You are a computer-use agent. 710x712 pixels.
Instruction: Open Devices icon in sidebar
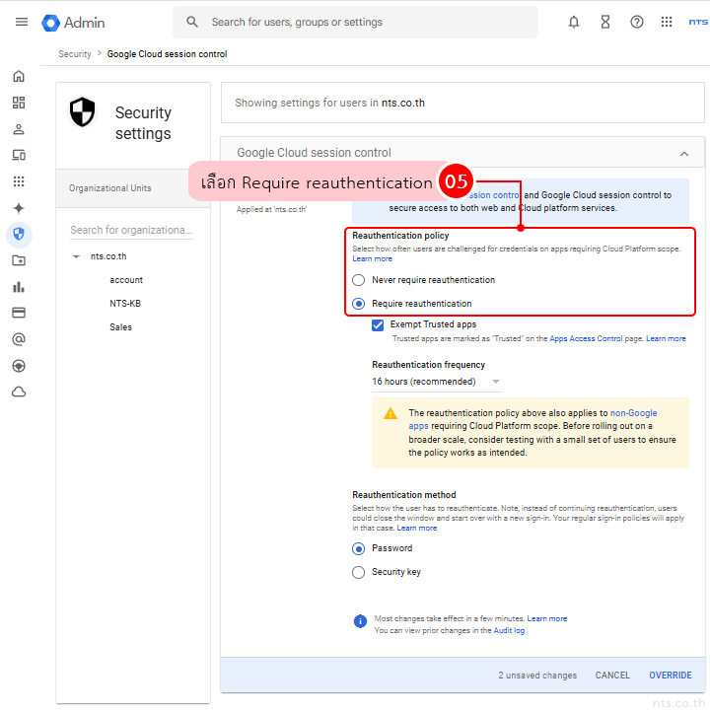19,155
